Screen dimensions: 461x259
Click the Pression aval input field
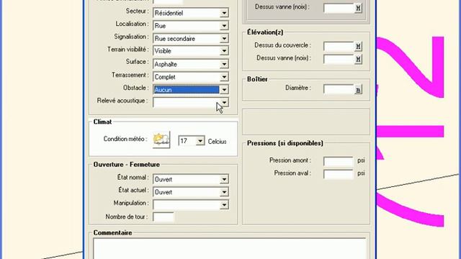[338, 174]
